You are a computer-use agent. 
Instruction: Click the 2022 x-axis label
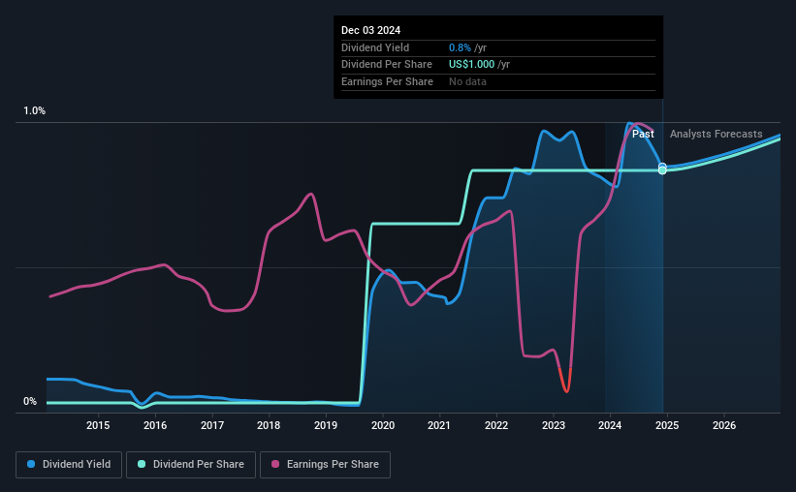click(496, 425)
